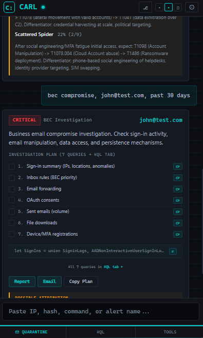Click the 'Business email compromise investigation' description
The image size is (203, 338).
(x=88, y=138)
